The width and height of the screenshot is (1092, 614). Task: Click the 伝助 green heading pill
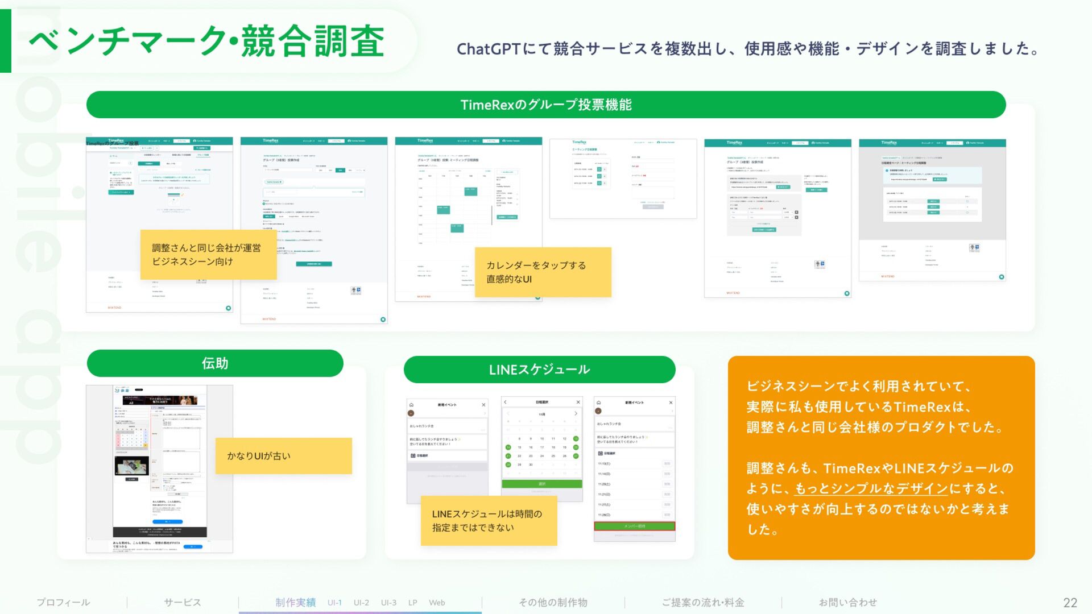215,363
